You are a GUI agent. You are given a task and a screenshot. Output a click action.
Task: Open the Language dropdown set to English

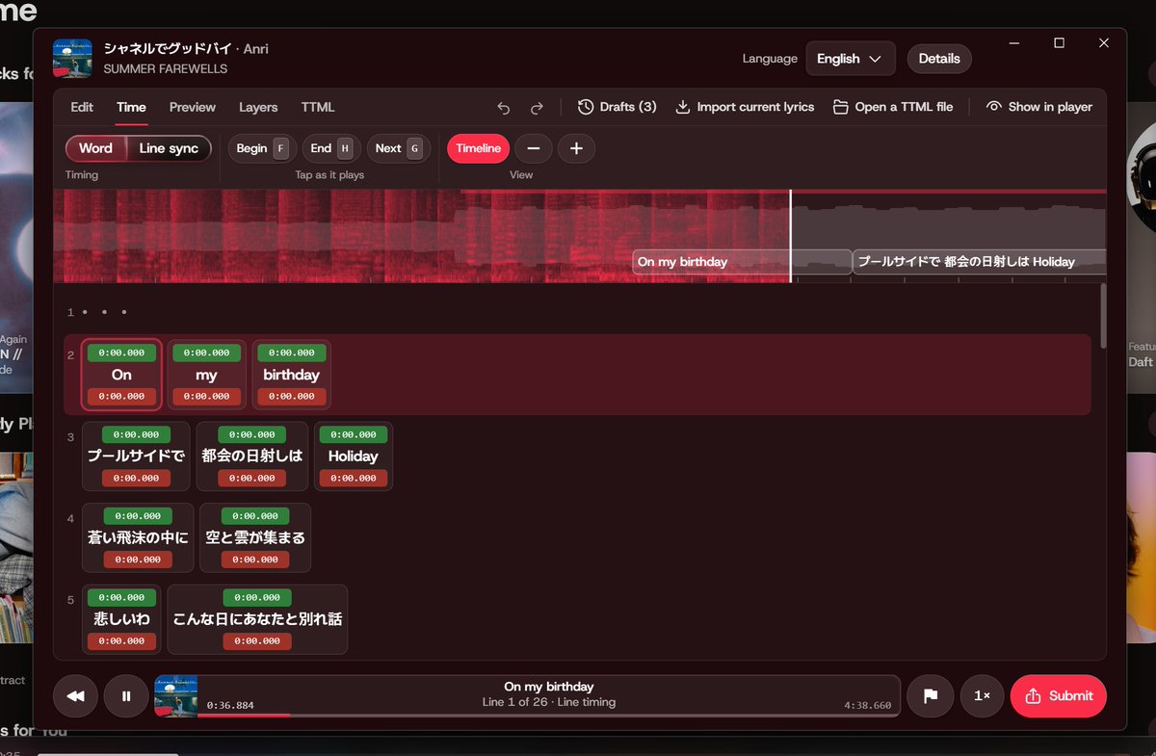[x=850, y=59]
